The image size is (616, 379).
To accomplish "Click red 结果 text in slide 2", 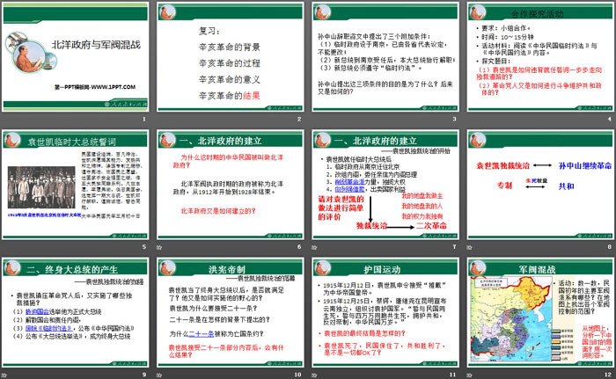I will tap(252, 96).
